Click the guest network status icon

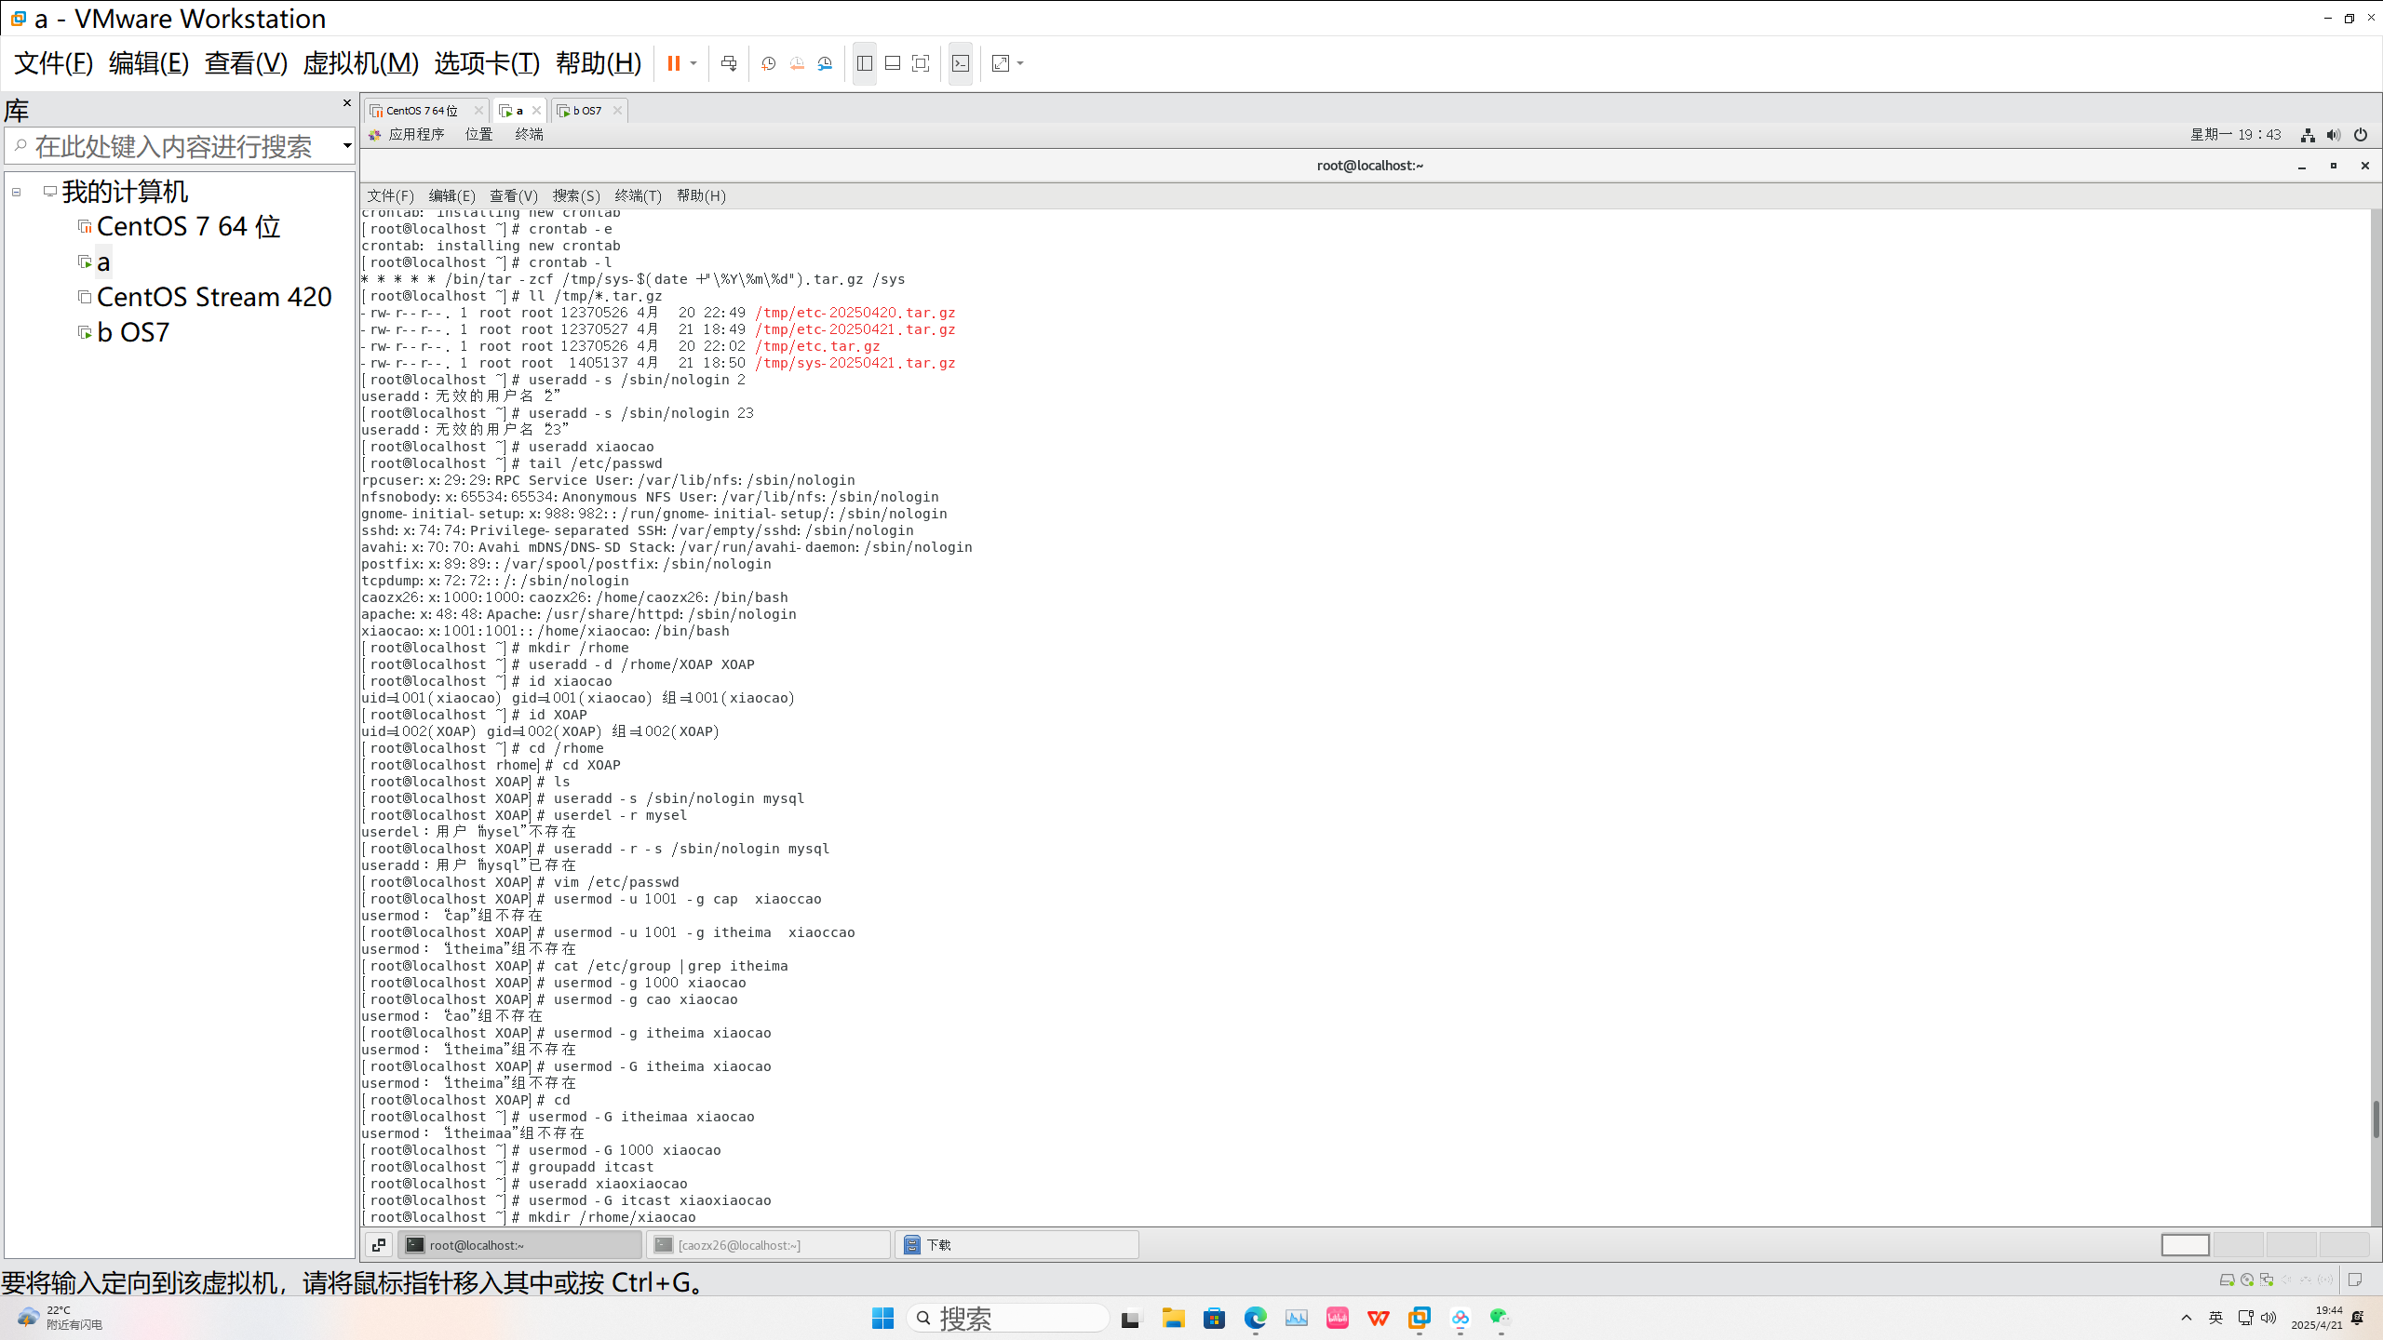click(x=2308, y=135)
